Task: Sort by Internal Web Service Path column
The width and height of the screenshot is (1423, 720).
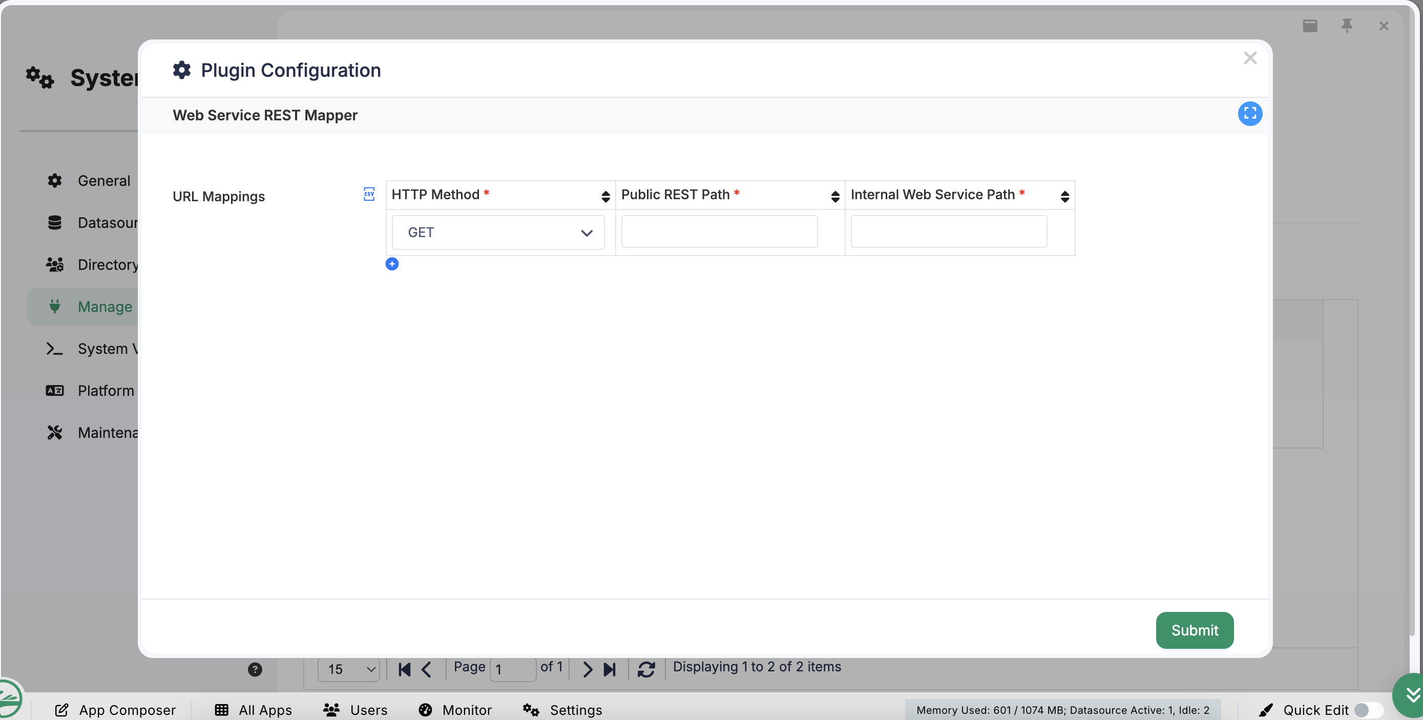Action: (1064, 196)
